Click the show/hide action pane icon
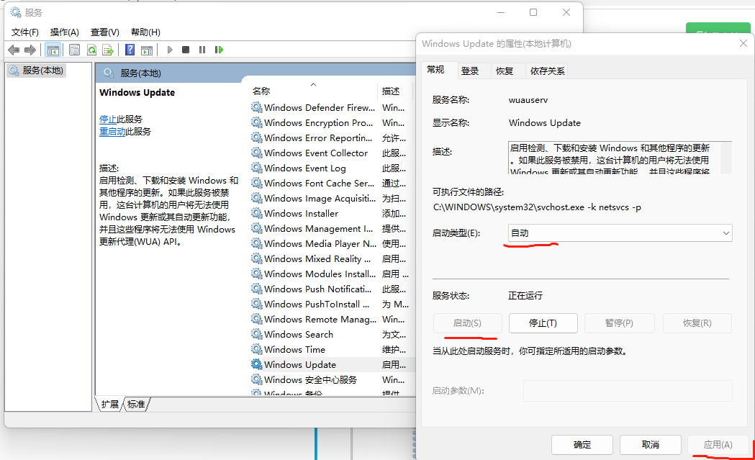The image size is (755, 460). coord(147,50)
